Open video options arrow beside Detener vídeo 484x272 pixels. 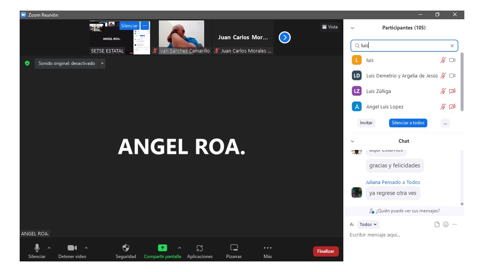86,248
